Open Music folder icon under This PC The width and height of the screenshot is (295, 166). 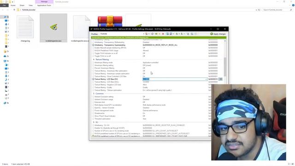pos(6,80)
